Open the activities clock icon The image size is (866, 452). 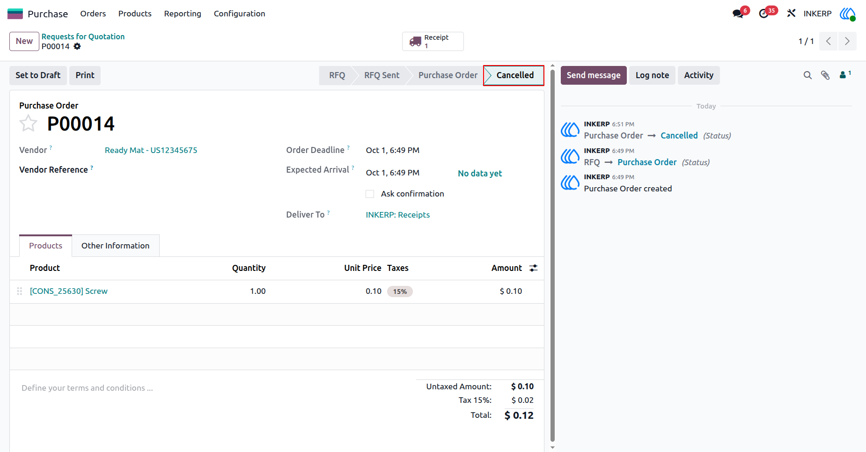click(764, 14)
